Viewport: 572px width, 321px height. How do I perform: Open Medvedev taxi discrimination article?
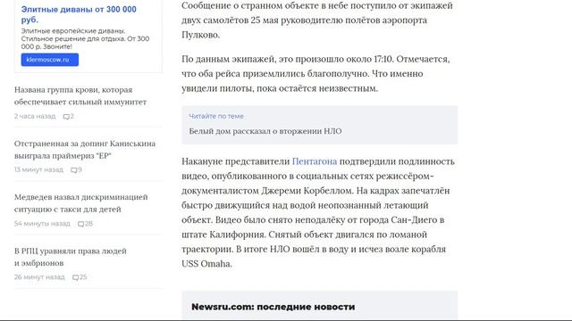coord(81,203)
